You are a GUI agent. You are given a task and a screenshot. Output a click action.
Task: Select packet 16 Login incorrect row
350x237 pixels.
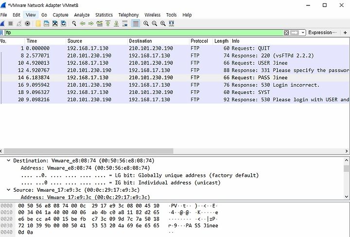175,85
